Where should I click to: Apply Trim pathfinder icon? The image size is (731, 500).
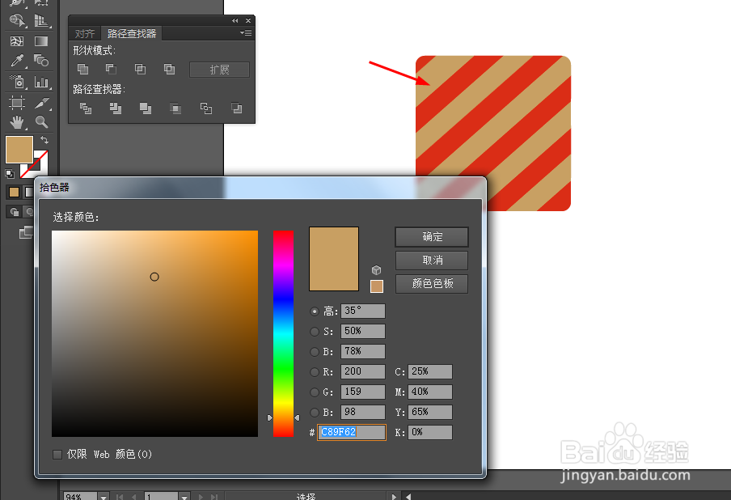pyautogui.click(x=115, y=108)
